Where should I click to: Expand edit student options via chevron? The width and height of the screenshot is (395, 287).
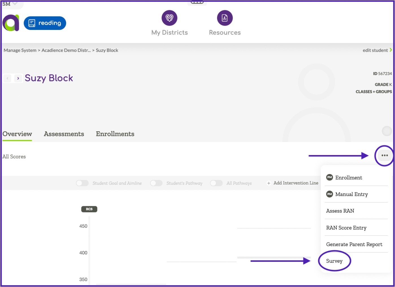391,50
